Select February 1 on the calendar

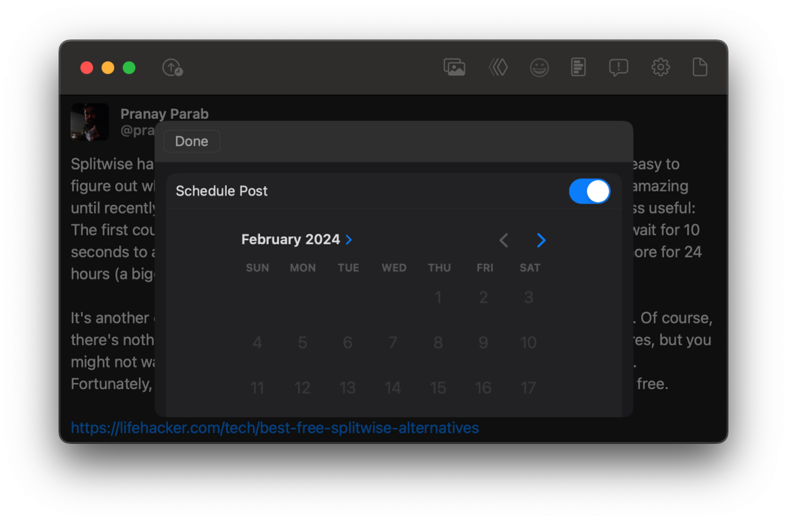[x=439, y=296]
